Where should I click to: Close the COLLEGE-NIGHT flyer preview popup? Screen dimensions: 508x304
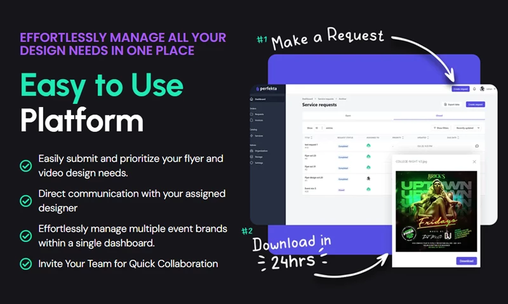[474, 162]
